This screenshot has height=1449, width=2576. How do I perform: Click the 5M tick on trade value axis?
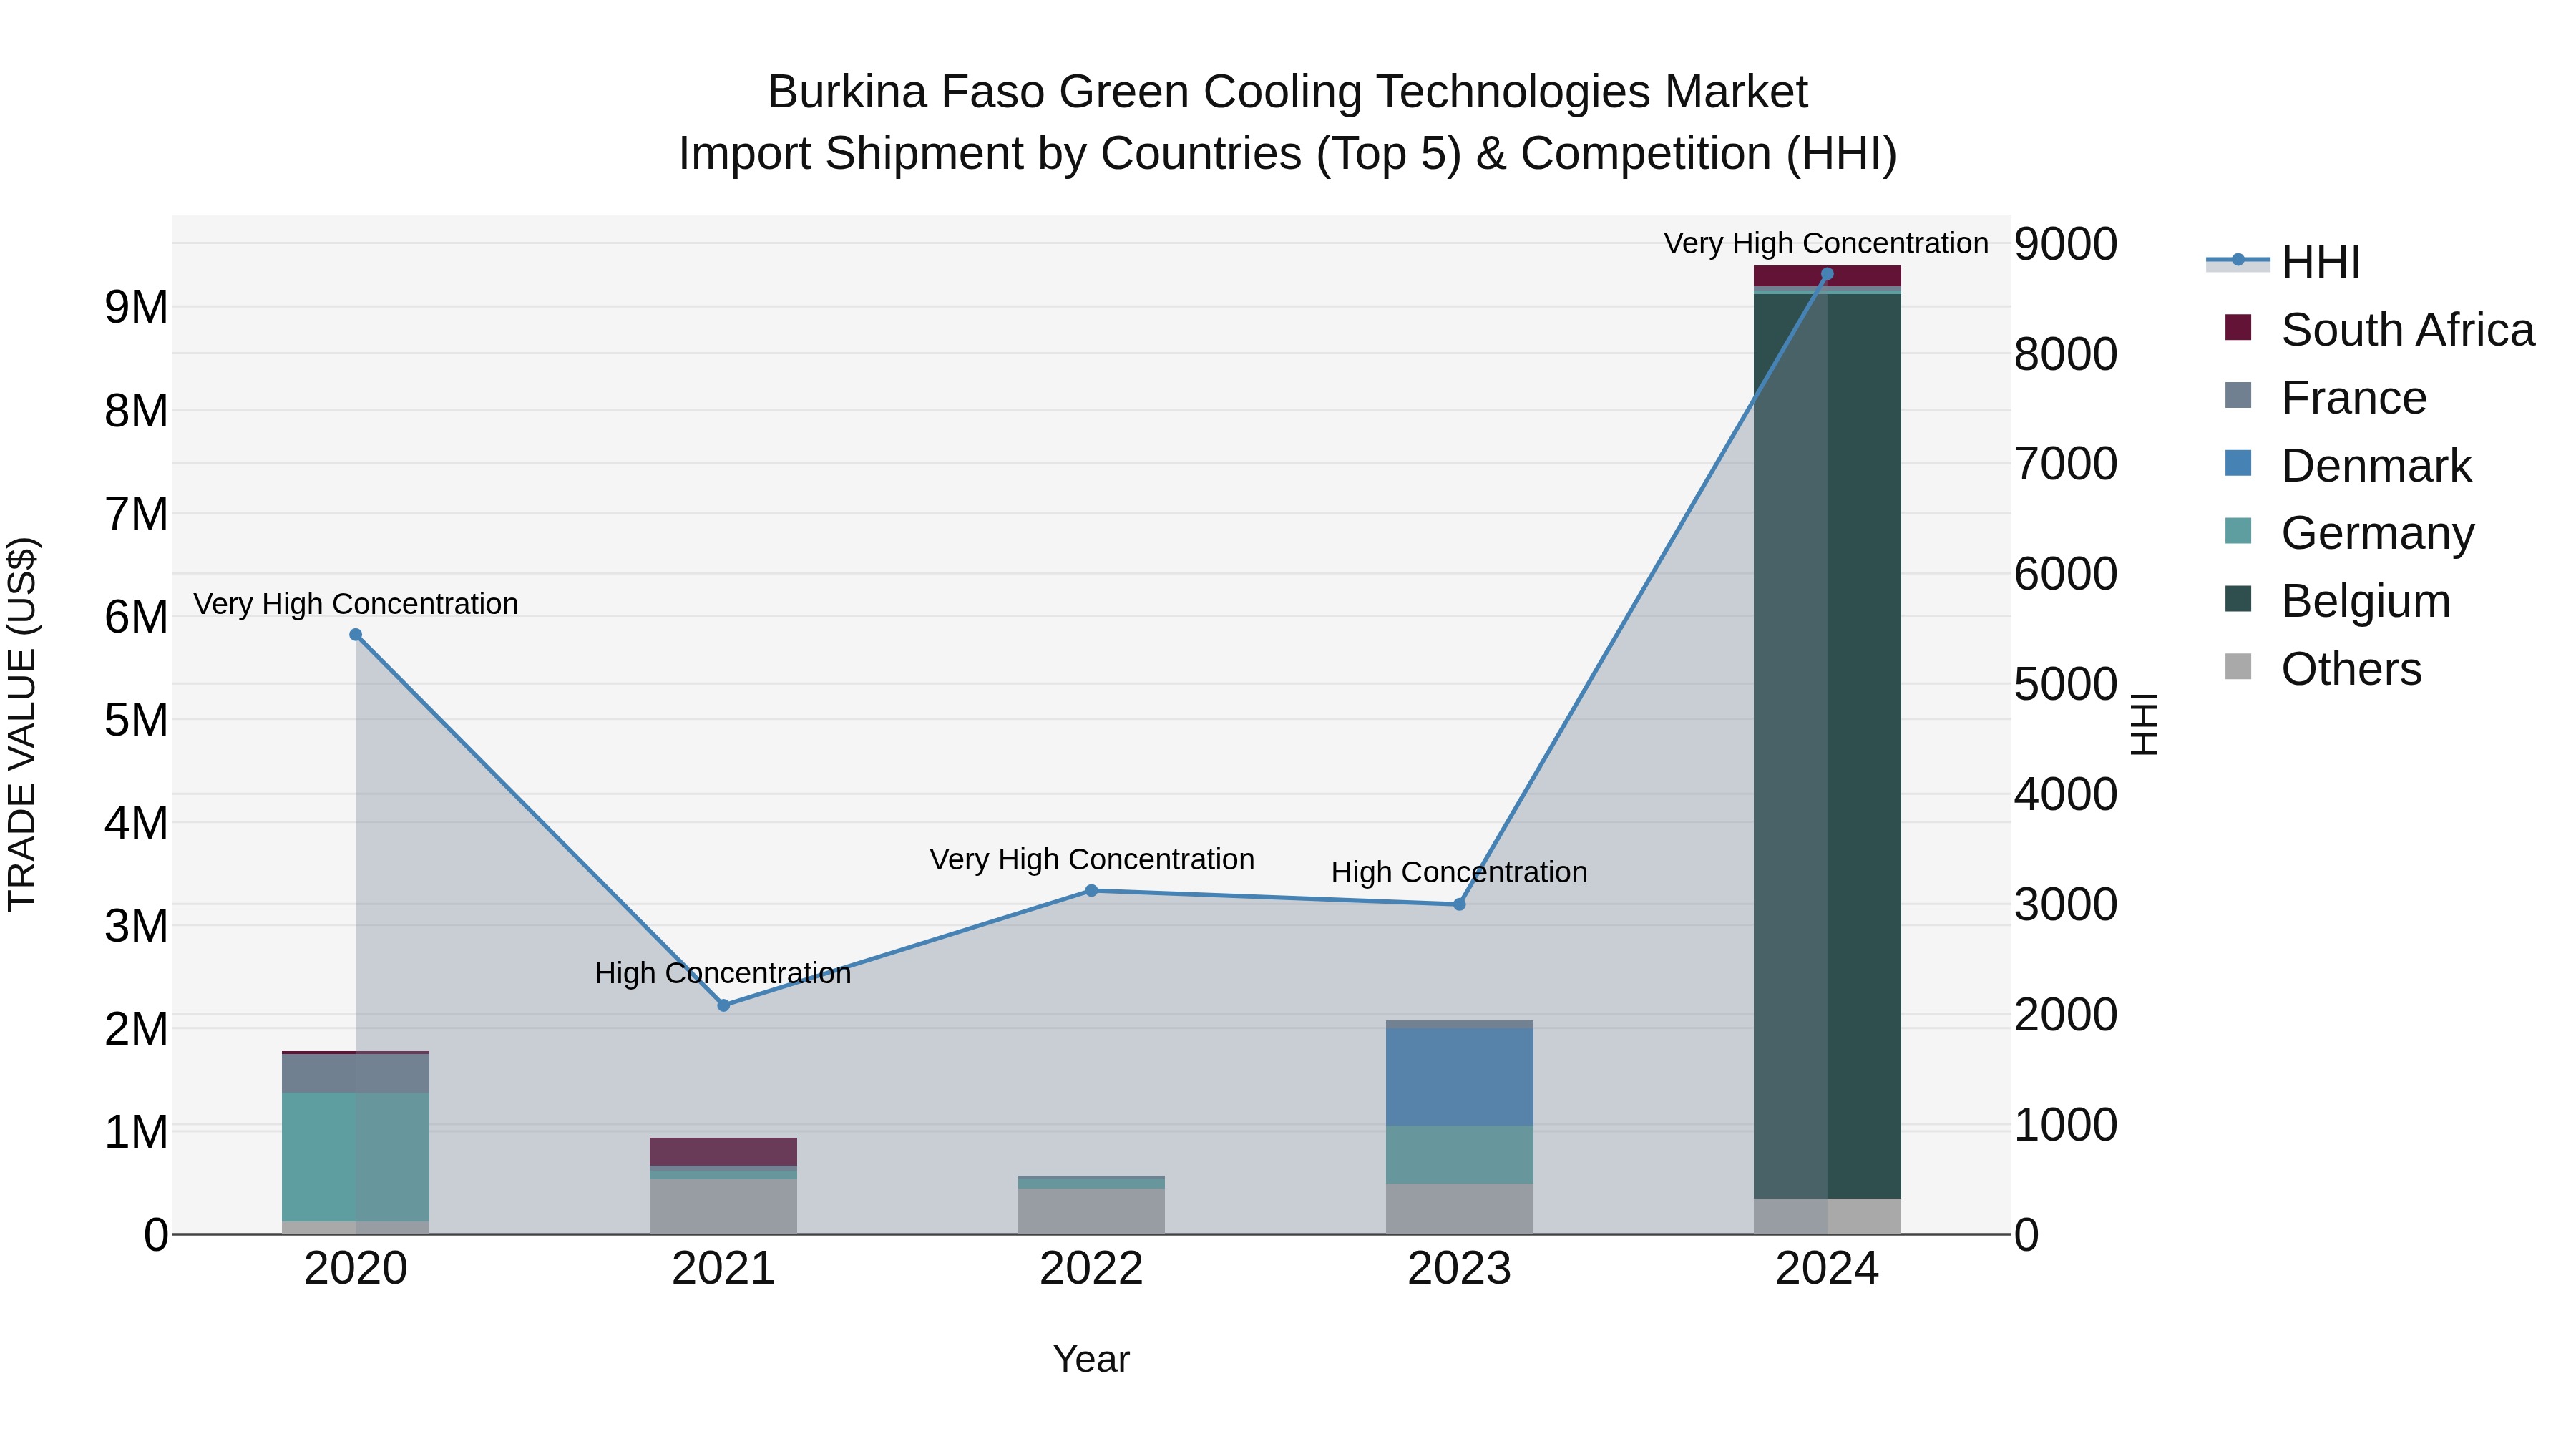point(136,720)
